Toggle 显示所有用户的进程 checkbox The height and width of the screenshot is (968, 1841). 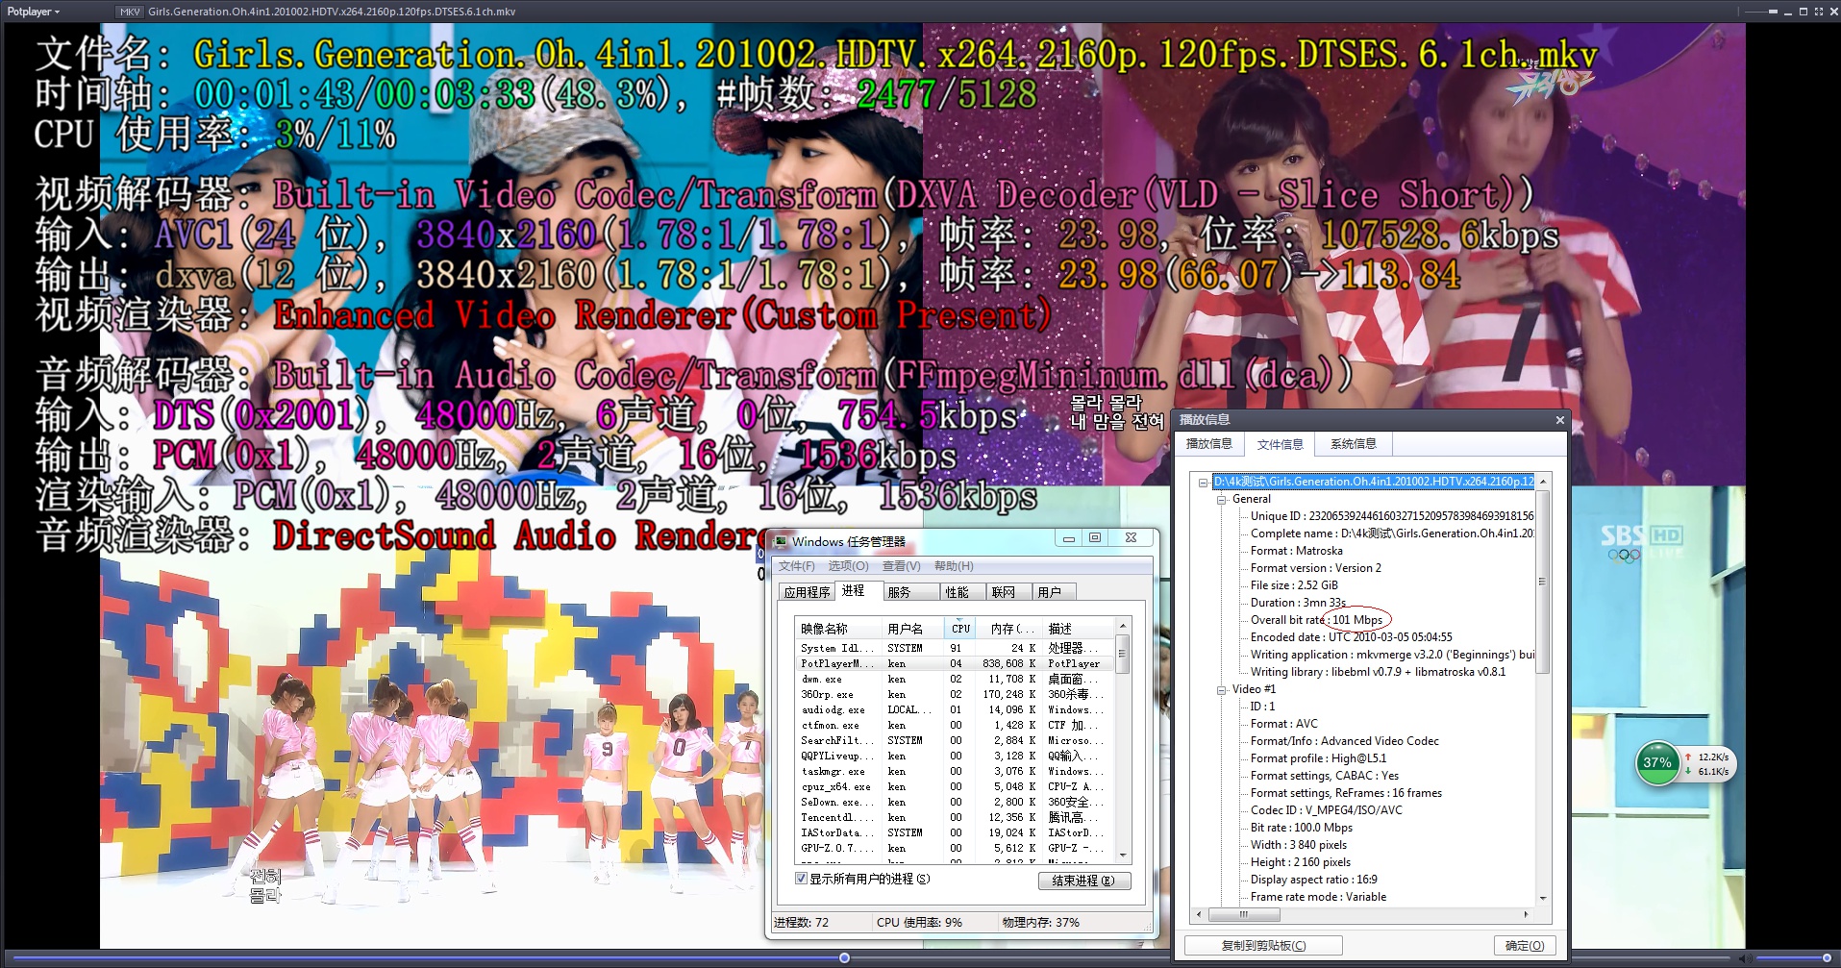802,879
